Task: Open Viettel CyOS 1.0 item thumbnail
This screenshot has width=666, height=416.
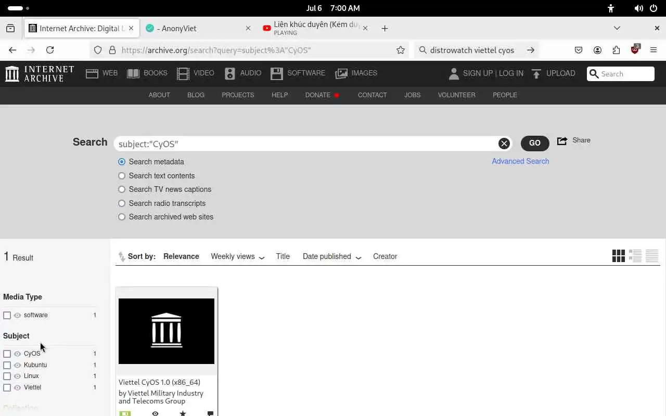Action: 166,331
